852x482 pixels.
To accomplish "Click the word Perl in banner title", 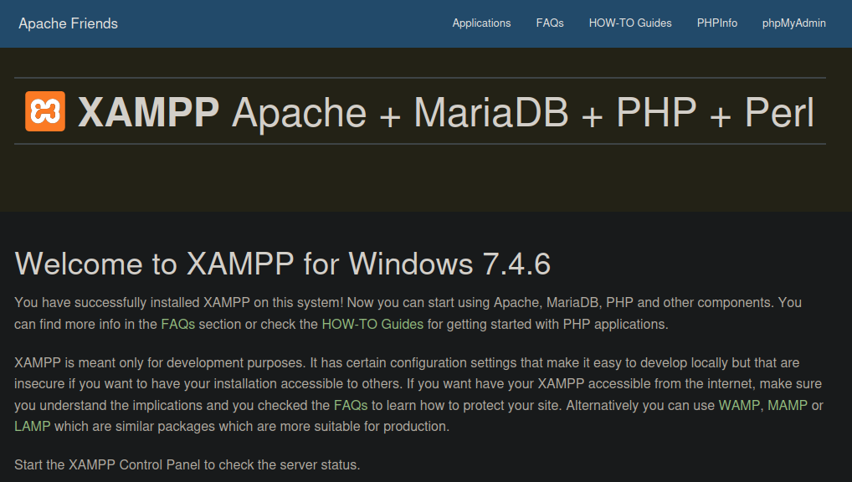I will pos(779,112).
